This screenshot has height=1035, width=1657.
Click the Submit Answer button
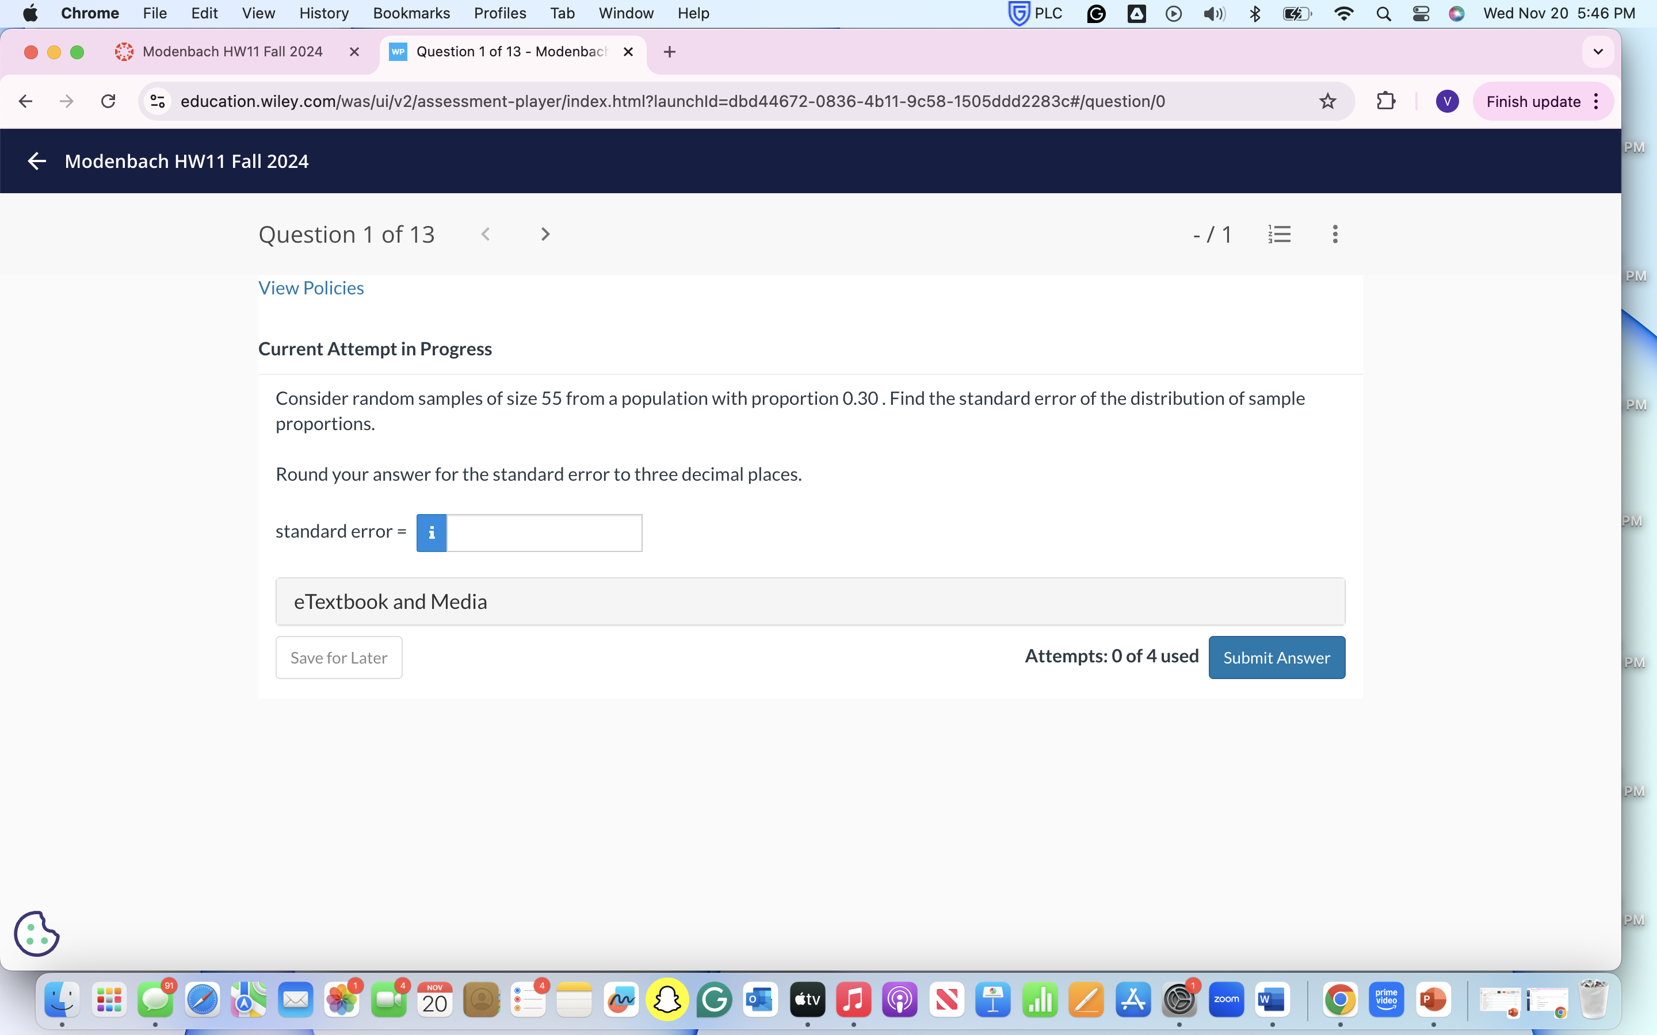pyautogui.click(x=1276, y=657)
